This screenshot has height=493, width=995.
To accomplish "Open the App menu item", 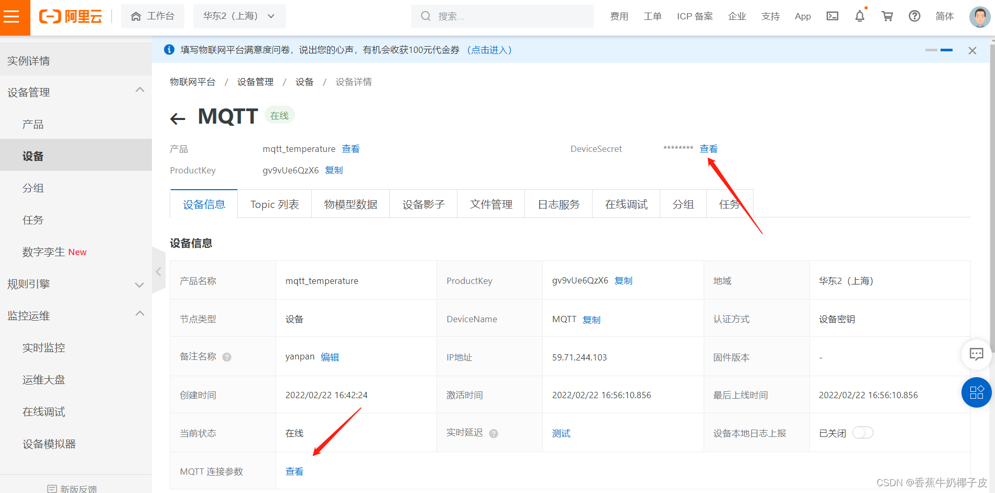I will click(803, 16).
